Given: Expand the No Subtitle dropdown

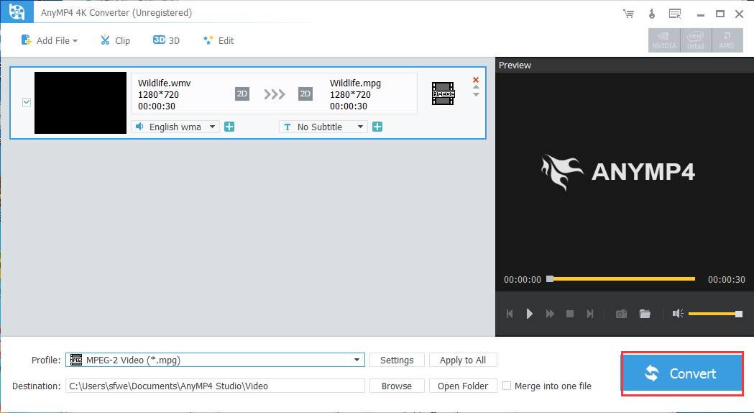Looking at the screenshot, I should tap(323, 127).
